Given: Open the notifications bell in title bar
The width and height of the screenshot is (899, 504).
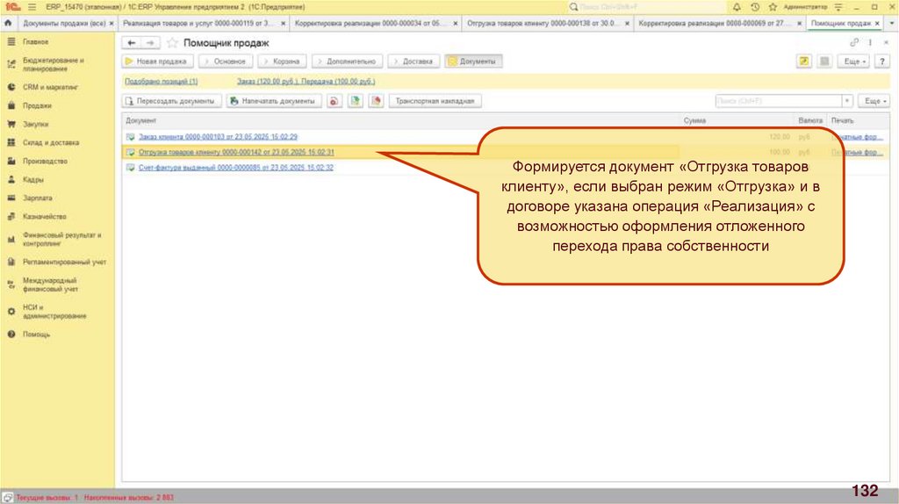Looking at the screenshot, I should point(736,6).
